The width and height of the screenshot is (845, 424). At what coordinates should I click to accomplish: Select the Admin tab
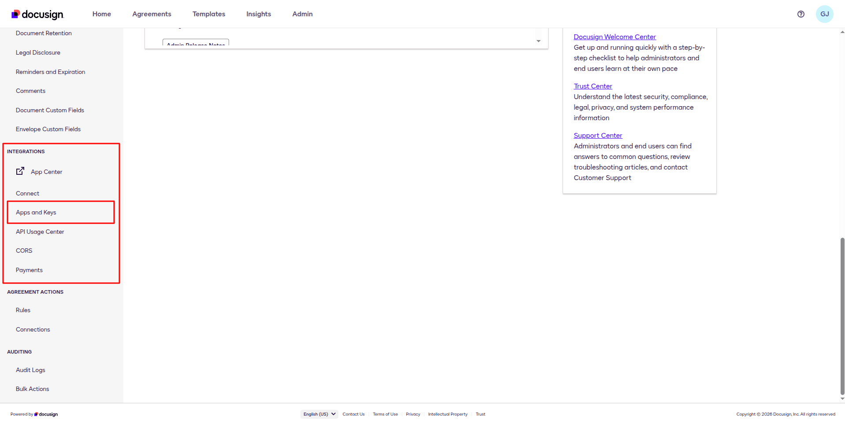click(x=303, y=14)
